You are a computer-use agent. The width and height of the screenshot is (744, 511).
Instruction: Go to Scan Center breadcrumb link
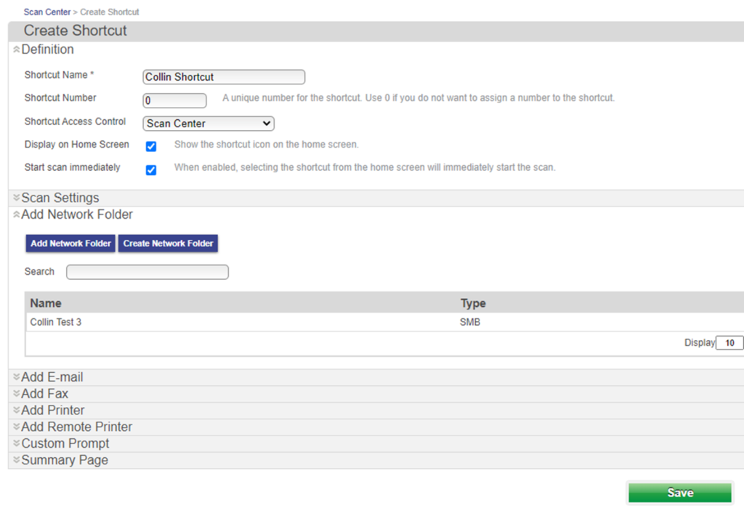click(47, 12)
